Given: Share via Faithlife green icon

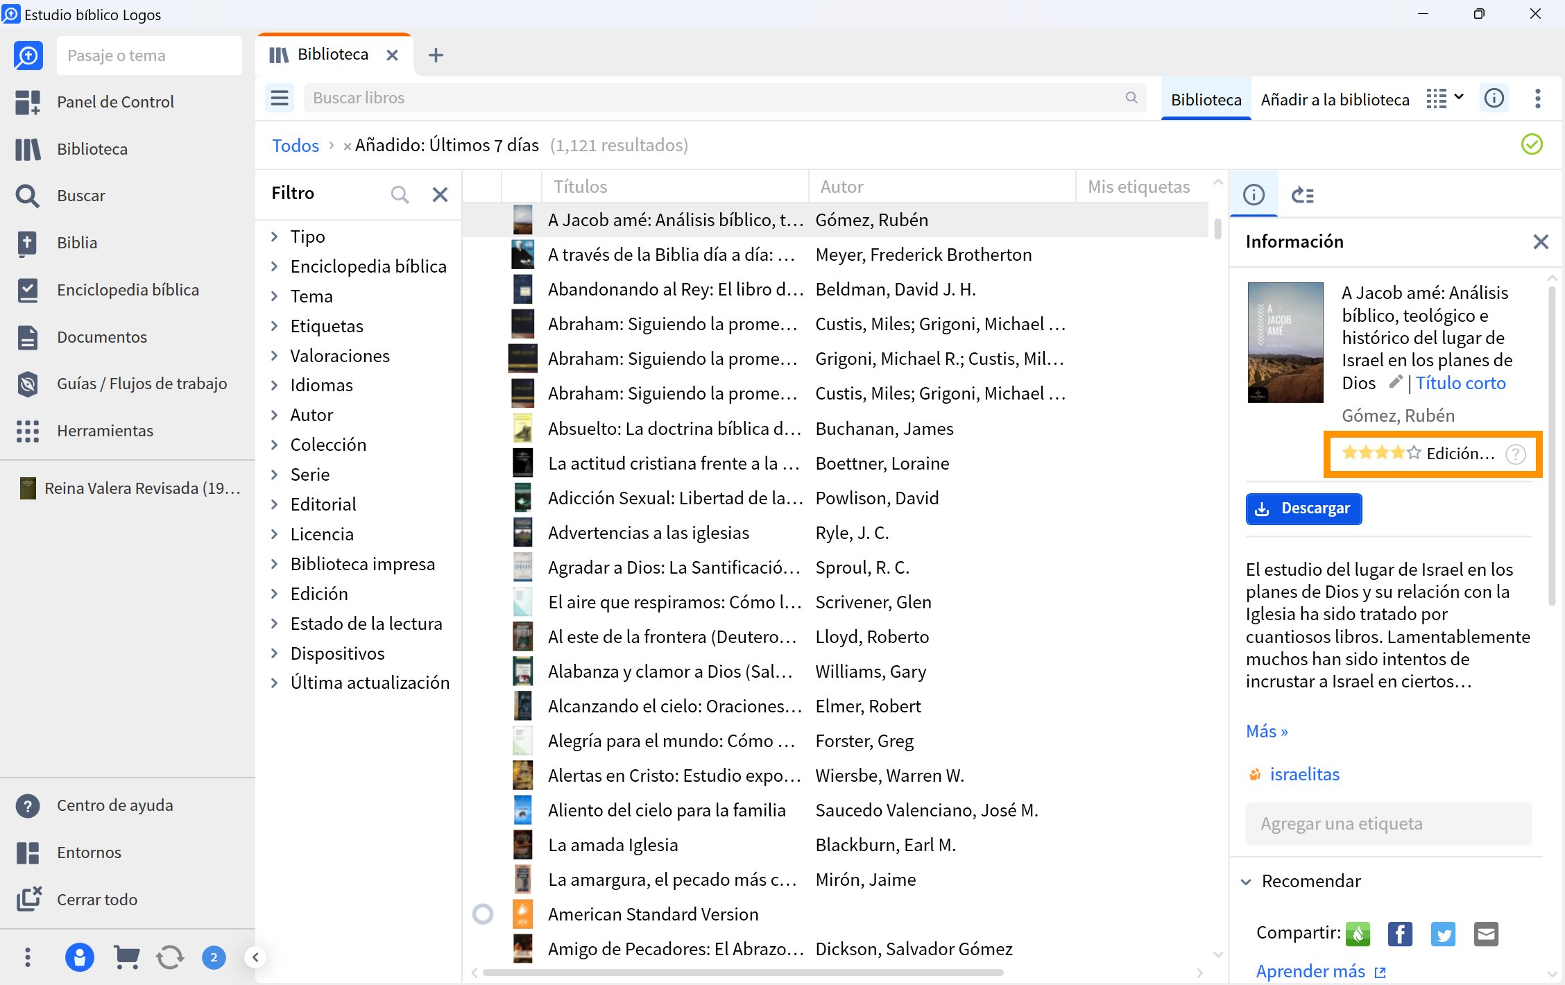Looking at the screenshot, I should pos(1358,934).
